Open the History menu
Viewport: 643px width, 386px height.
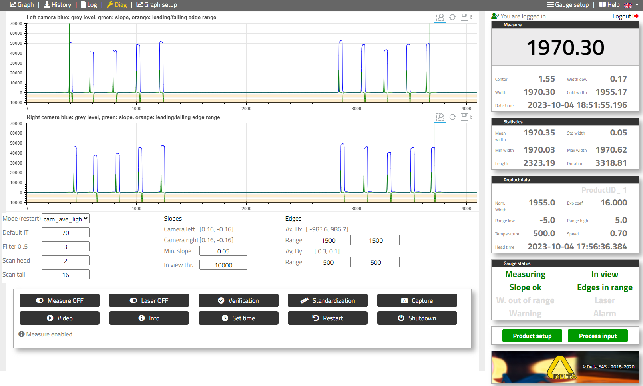click(57, 5)
